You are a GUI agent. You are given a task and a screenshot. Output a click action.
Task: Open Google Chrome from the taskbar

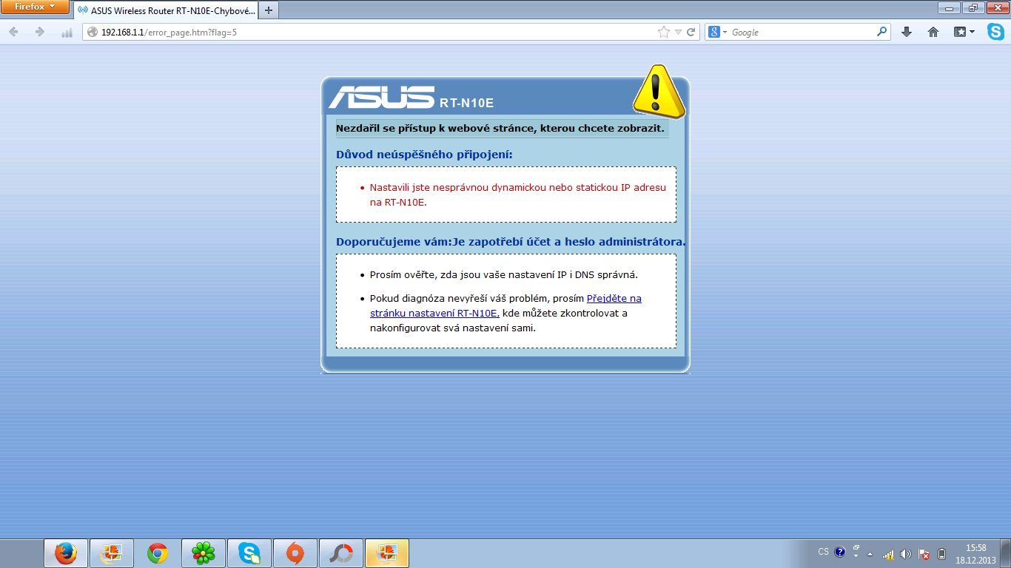click(157, 553)
